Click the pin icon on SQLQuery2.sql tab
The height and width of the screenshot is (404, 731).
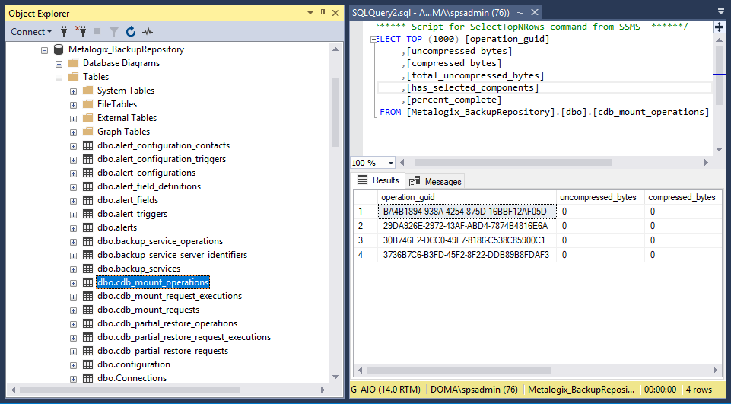click(x=520, y=13)
